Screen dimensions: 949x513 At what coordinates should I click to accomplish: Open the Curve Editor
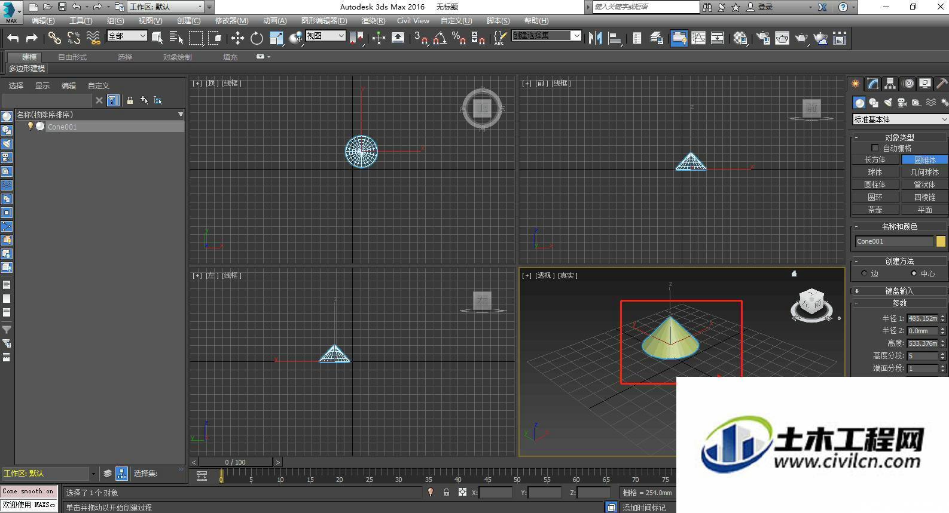click(698, 38)
